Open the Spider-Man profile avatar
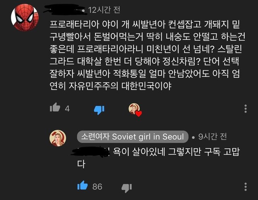 click(x=25, y=17)
